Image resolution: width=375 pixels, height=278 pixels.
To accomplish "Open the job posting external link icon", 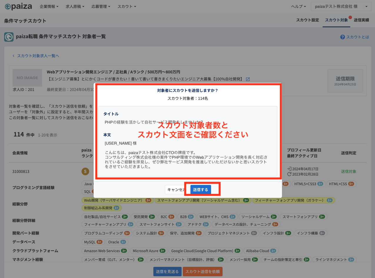I will tap(248, 79).
